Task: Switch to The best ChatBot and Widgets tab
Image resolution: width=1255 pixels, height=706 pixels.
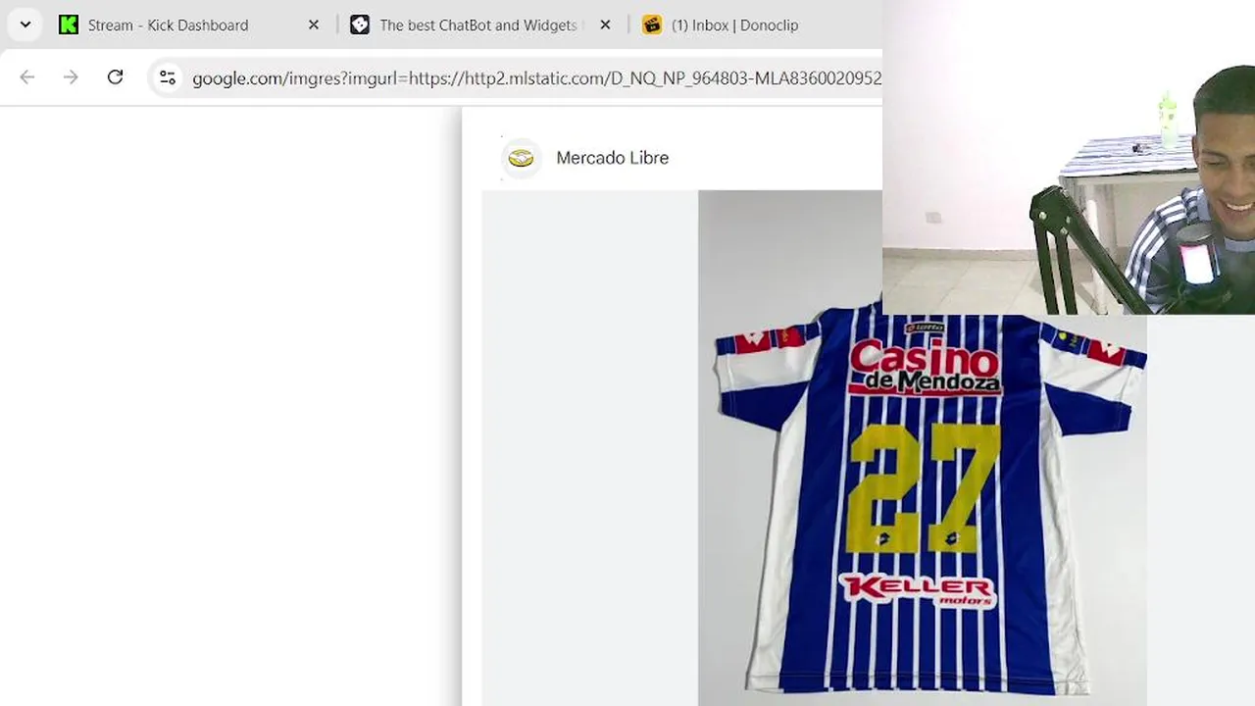Action: (x=477, y=25)
